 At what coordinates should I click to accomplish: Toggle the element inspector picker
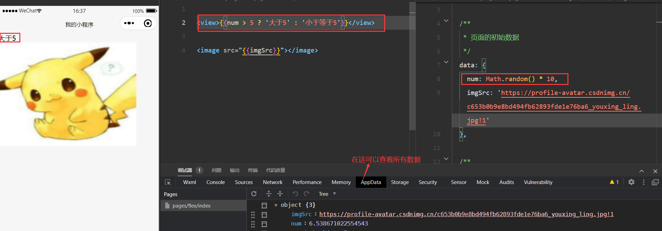tap(168, 182)
